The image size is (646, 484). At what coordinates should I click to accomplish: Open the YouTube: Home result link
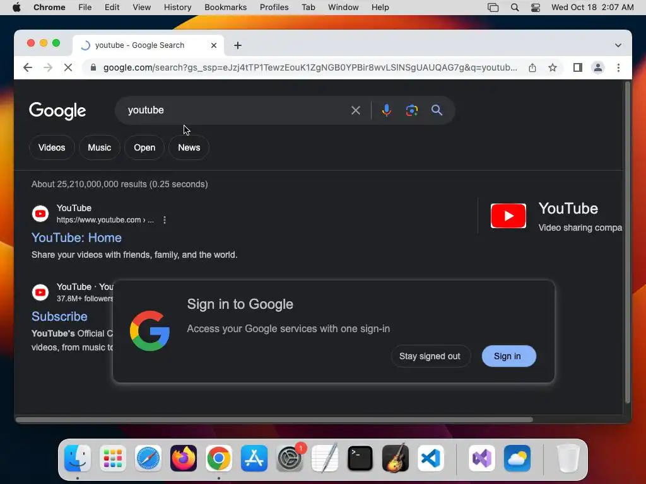click(x=76, y=238)
